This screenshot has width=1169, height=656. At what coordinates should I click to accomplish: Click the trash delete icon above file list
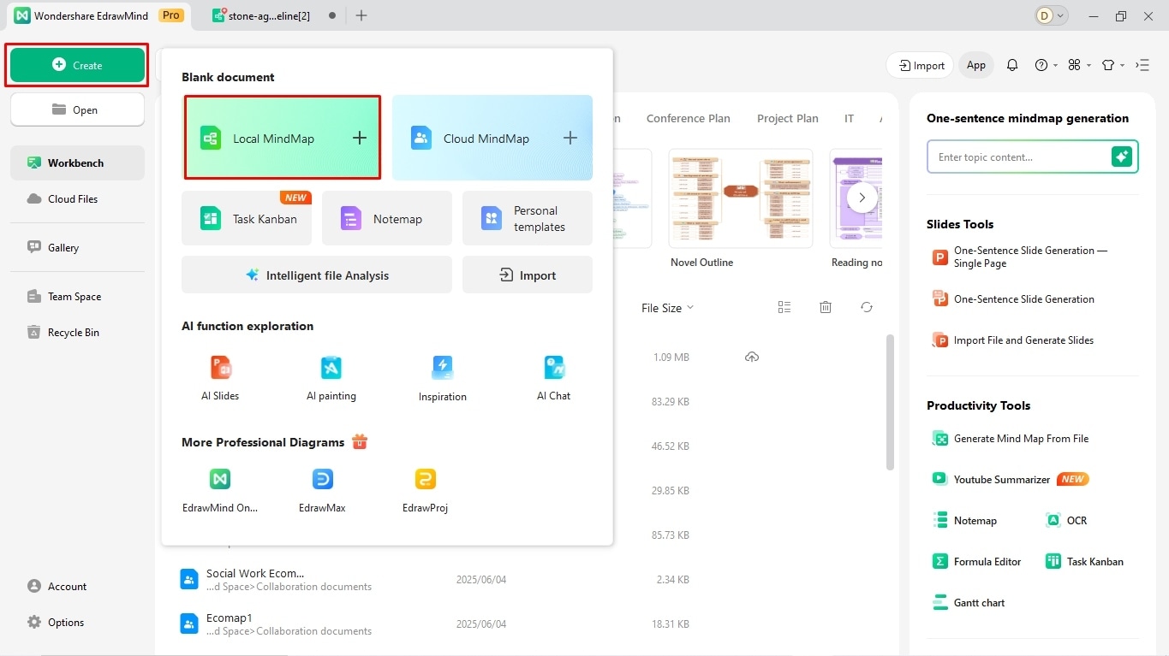826,307
